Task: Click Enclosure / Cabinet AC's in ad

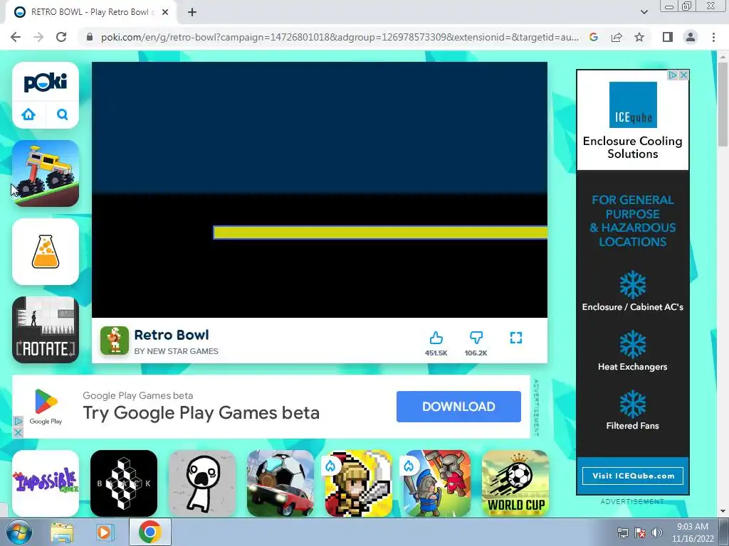Action: click(632, 307)
